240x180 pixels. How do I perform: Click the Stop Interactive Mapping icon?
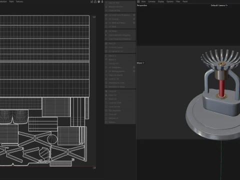tap(106, 39)
